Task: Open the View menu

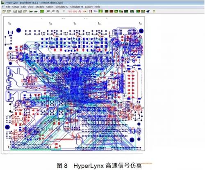Action: coord(30,7)
